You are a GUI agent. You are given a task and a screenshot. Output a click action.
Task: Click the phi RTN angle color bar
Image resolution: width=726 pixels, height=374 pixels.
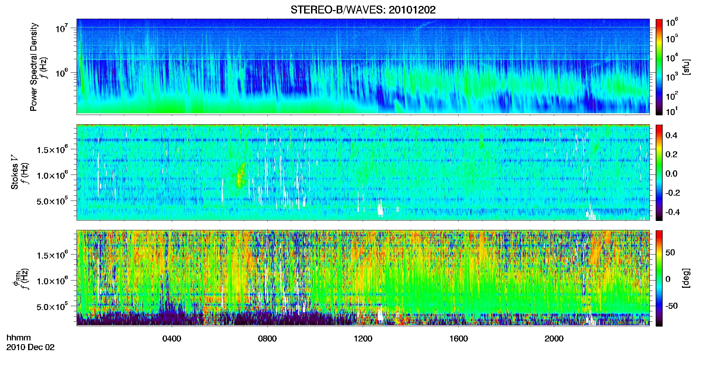(x=659, y=278)
